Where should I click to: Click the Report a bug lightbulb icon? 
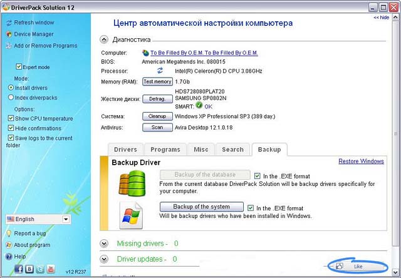click(x=9, y=234)
